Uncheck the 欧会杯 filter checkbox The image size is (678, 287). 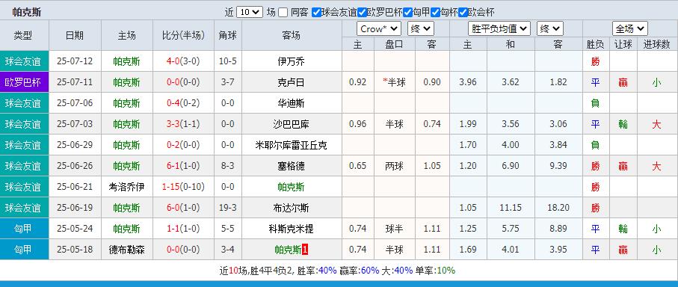[x=463, y=13]
